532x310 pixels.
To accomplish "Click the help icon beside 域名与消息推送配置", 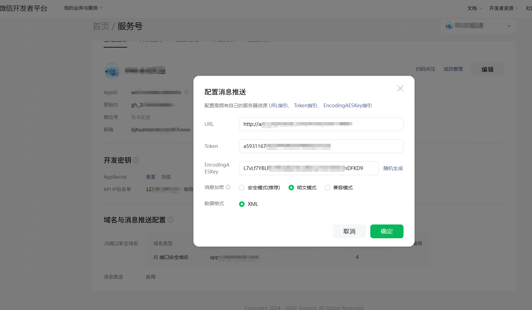I will click(x=171, y=220).
